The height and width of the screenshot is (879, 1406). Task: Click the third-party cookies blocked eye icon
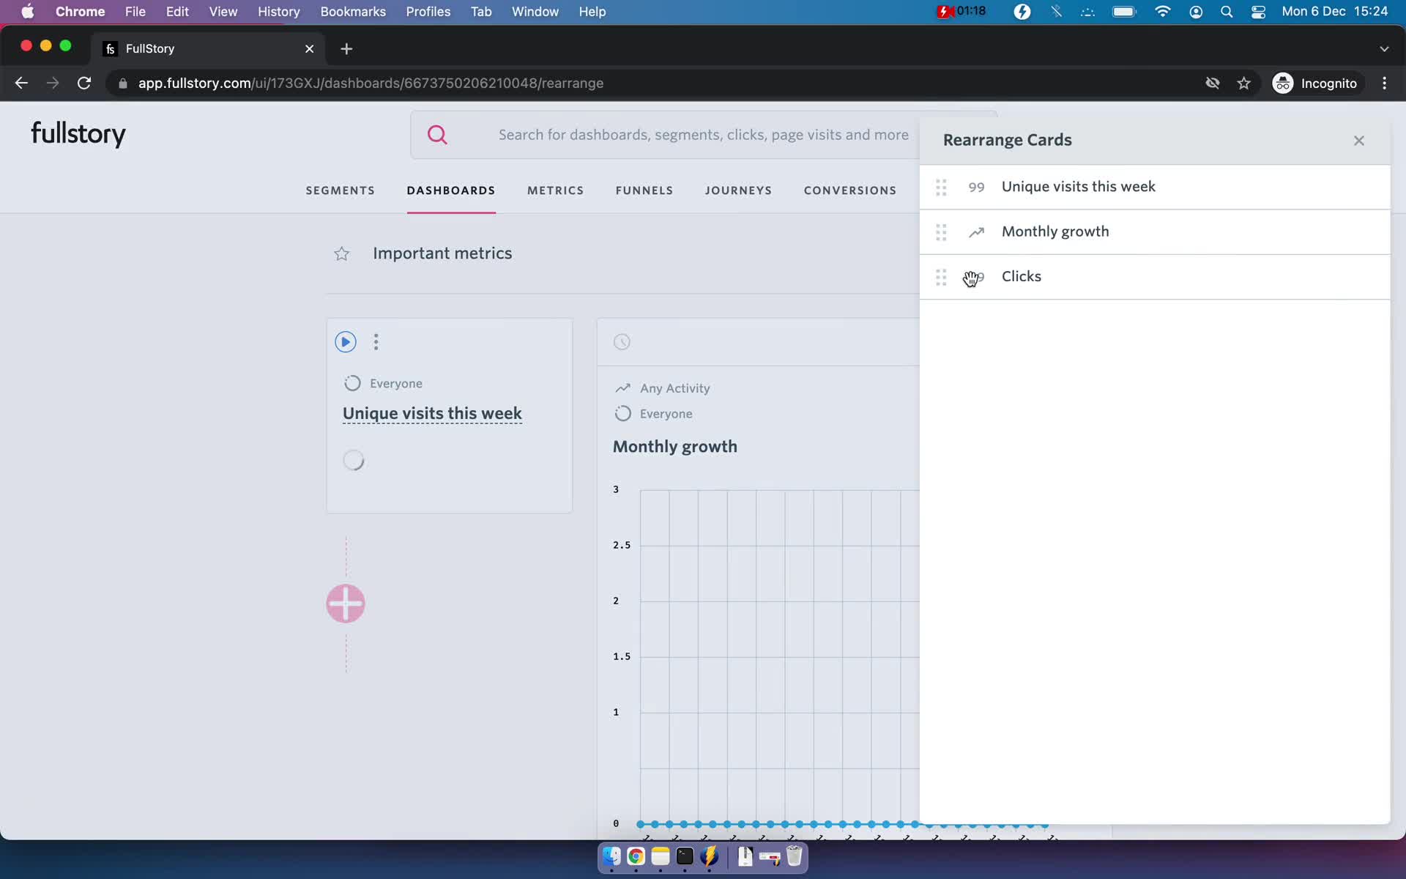[x=1213, y=84]
